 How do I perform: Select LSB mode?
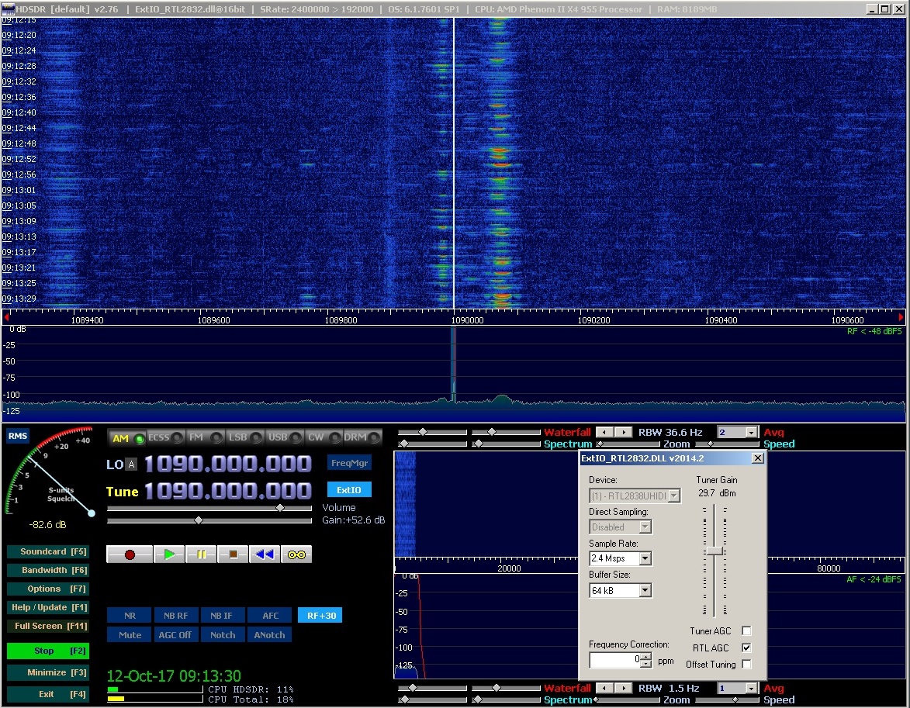pyautogui.click(x=245, y=437)
